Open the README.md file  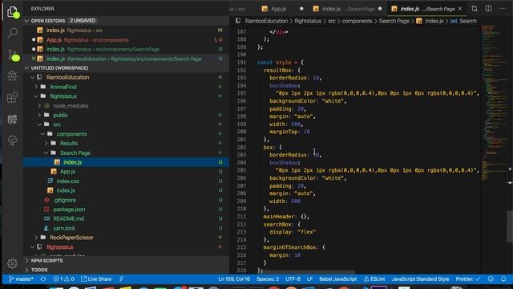click(x=126, y=219)
